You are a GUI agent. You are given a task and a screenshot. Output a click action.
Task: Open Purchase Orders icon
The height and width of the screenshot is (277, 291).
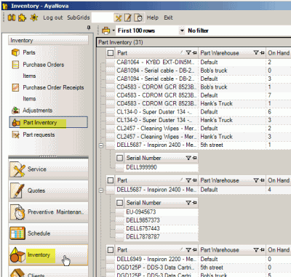click(15, 65)
